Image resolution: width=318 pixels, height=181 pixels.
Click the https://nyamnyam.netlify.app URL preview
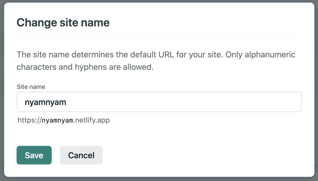64,120
